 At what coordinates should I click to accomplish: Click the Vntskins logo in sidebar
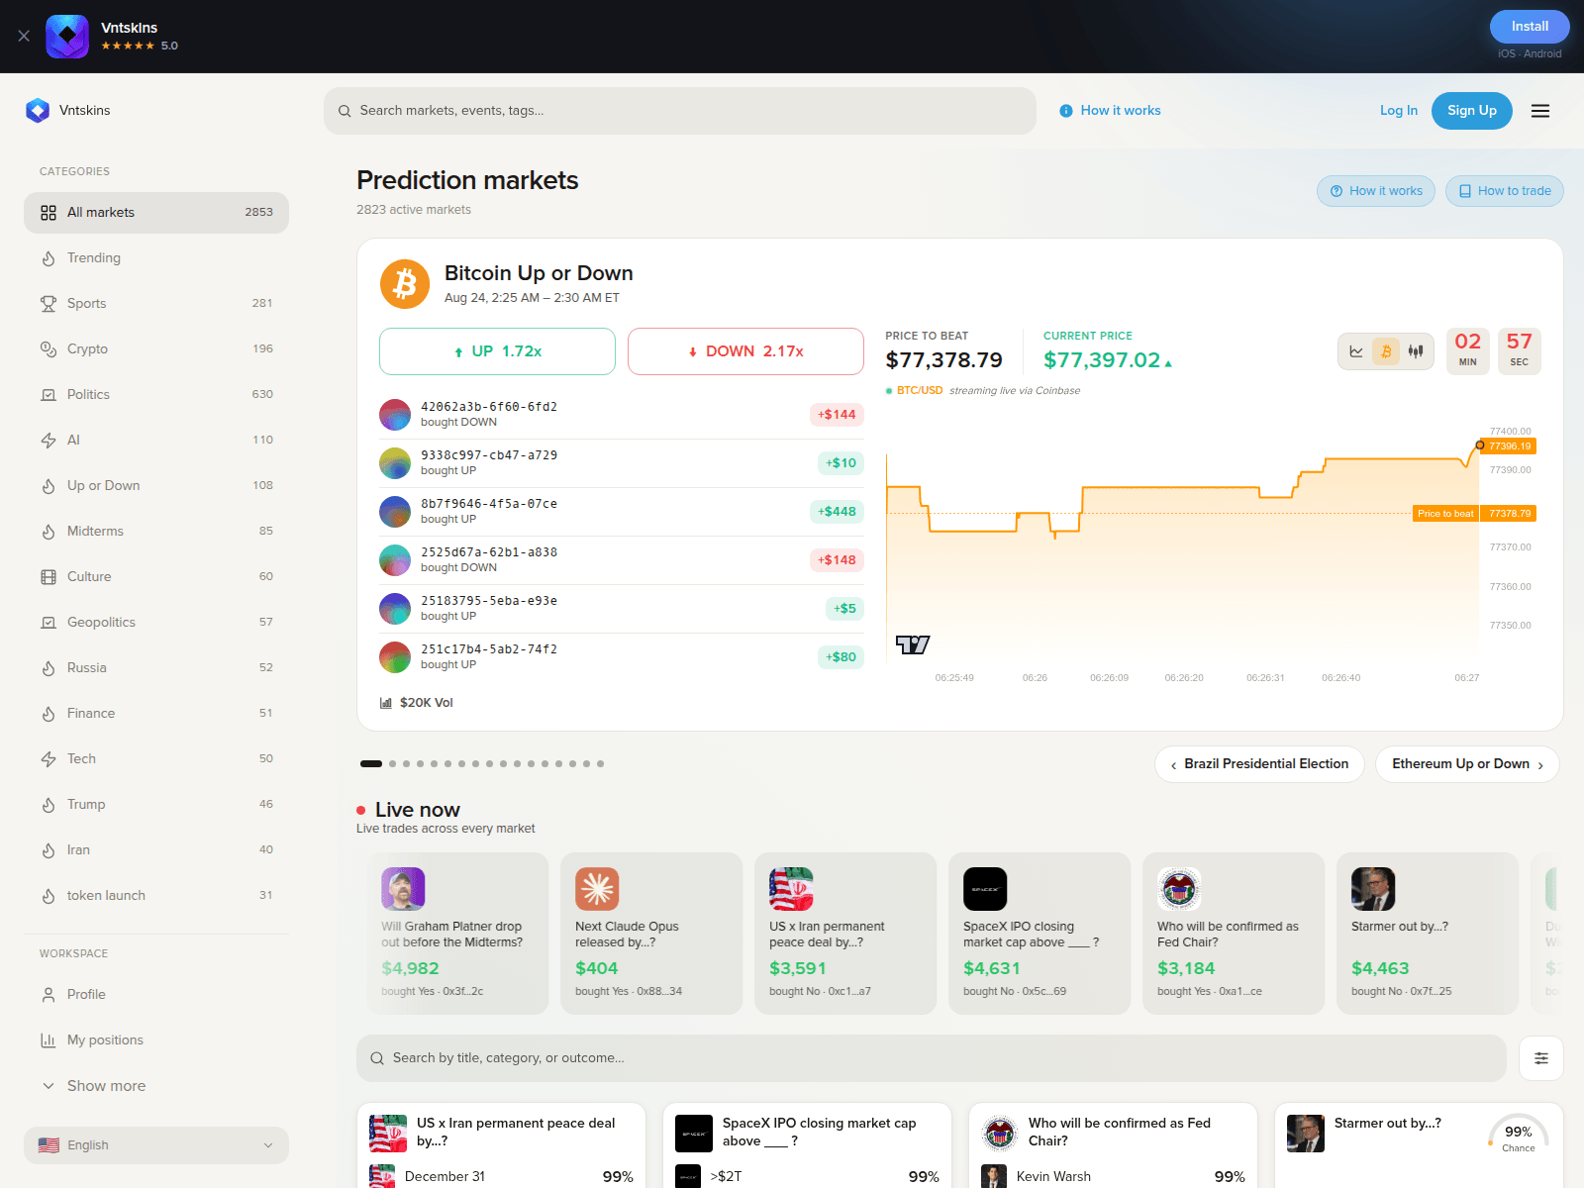[38, 110]
